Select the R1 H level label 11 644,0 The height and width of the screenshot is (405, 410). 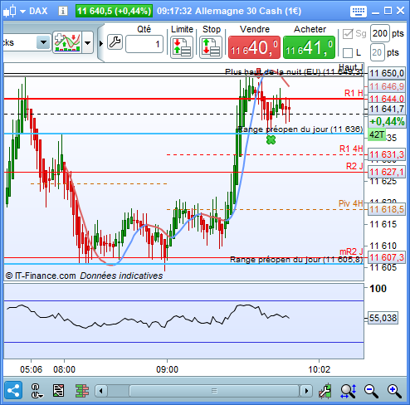[387, 99]
